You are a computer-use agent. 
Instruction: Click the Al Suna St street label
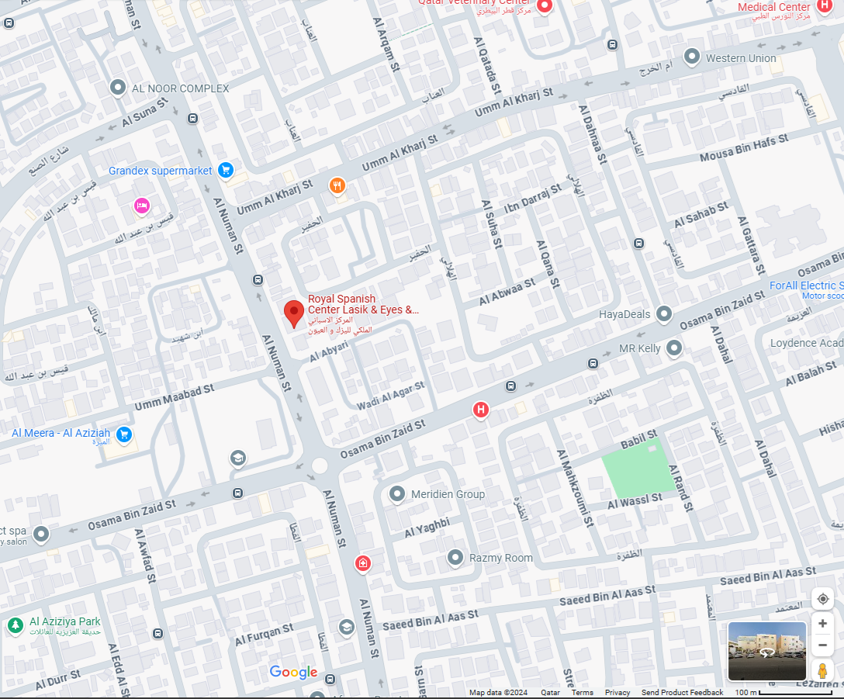[145, 112]
